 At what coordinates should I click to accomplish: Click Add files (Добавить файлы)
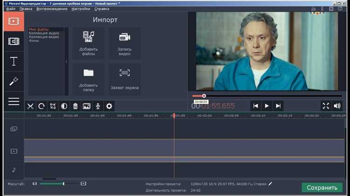click(x=88, y=43)
